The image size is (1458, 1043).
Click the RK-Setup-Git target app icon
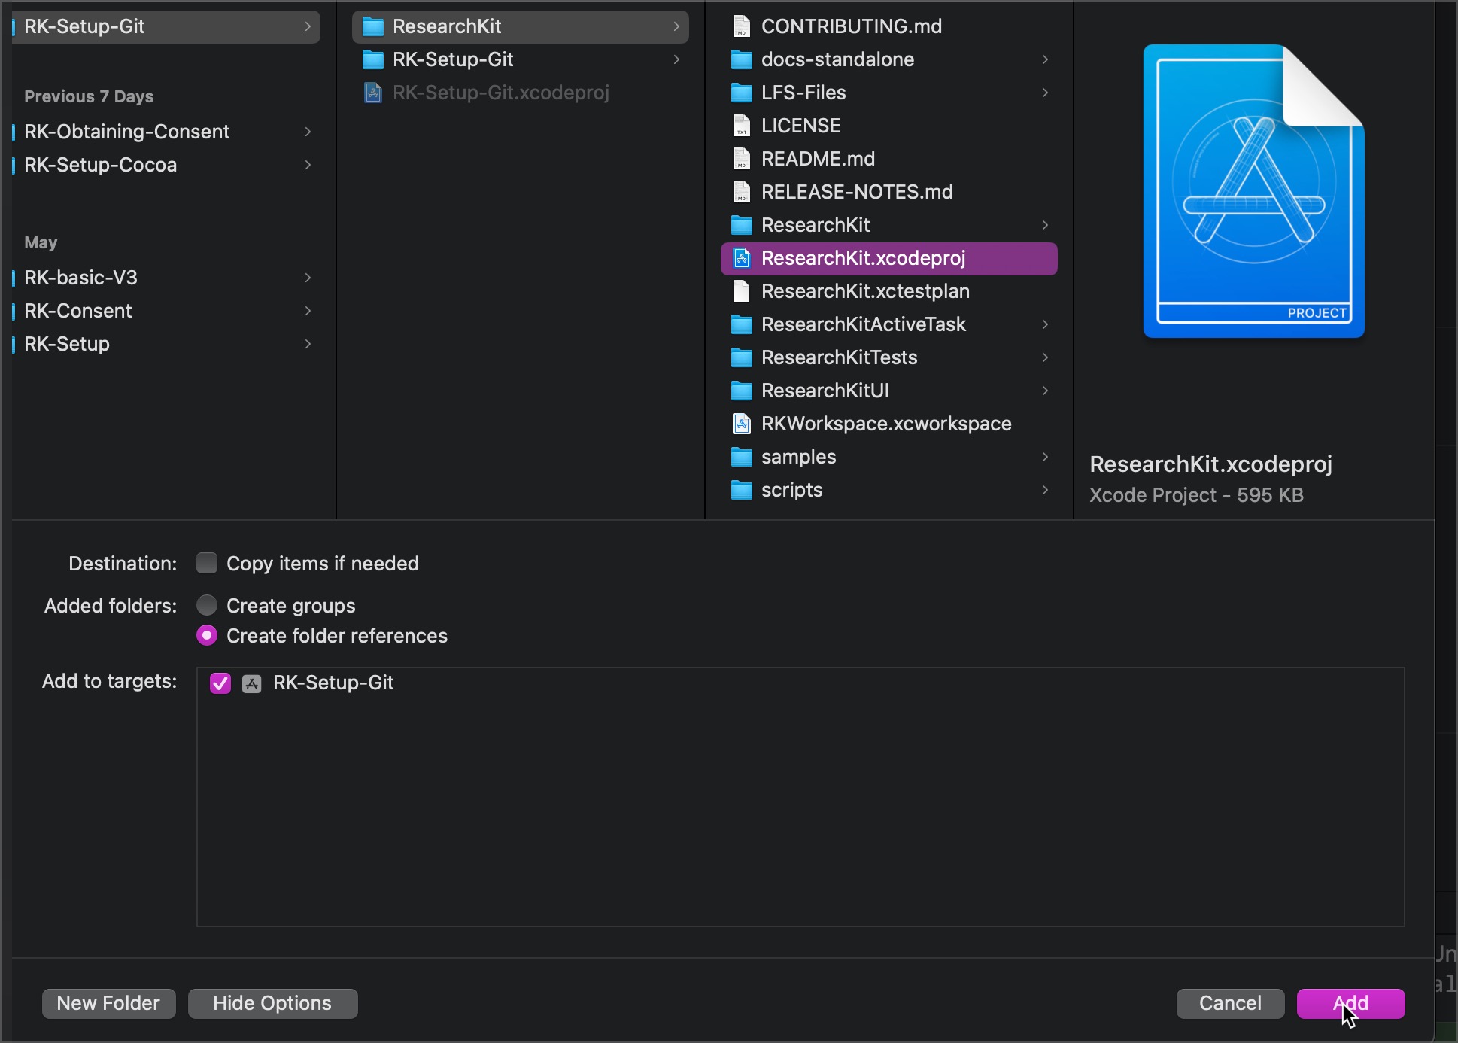[x=252, y=683]
